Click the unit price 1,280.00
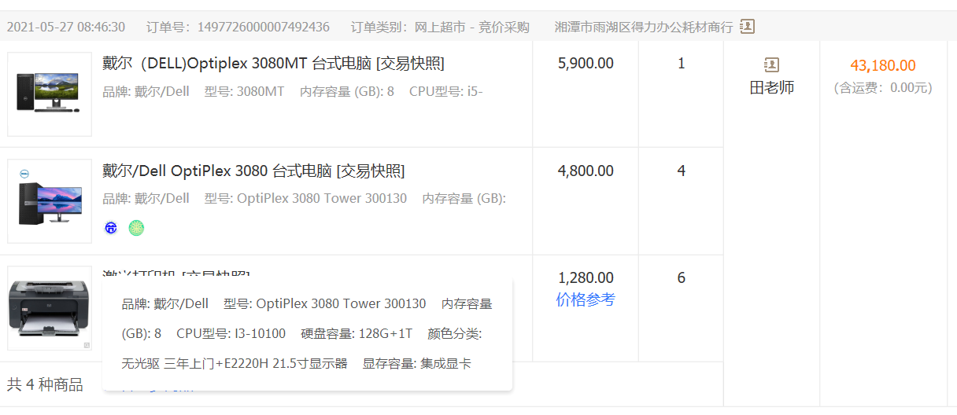Image resolution: width=957 pixels, height=415 pixels. click(x=586, y=277)
